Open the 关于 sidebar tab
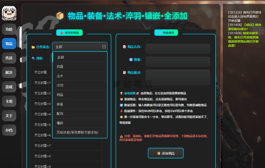265x168 pixels. 9,116
